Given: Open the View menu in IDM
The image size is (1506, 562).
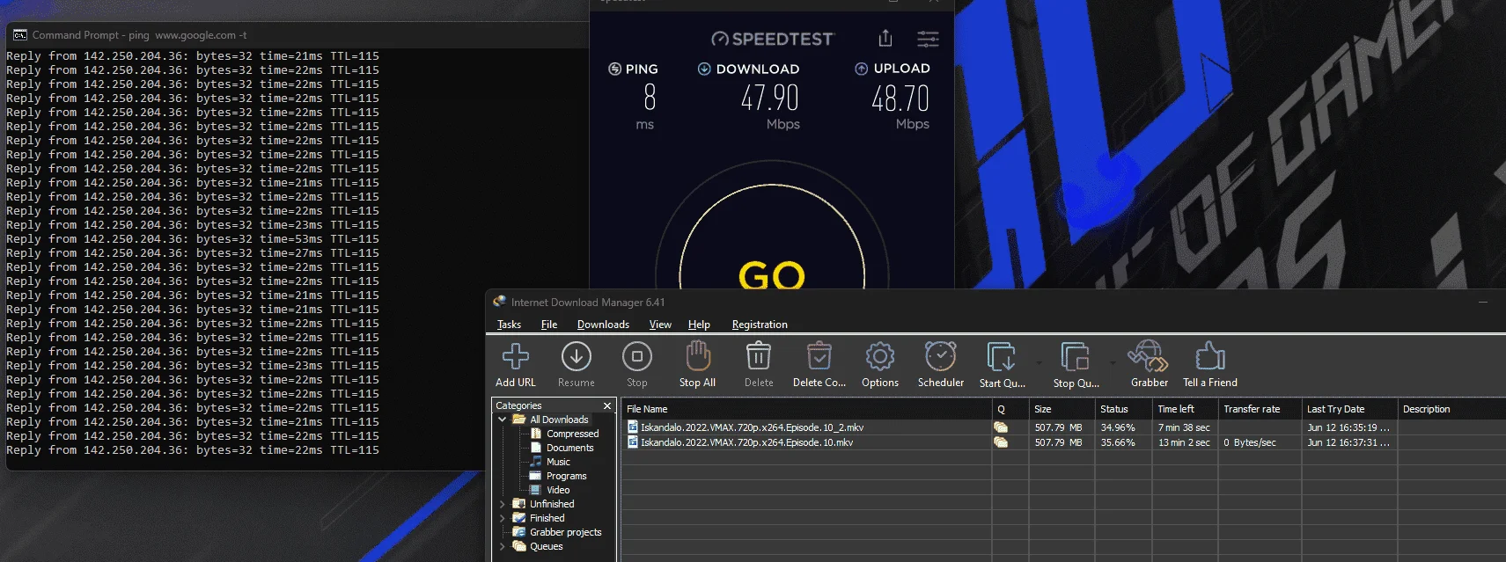Looking at the screenshot, I should 660,325.
